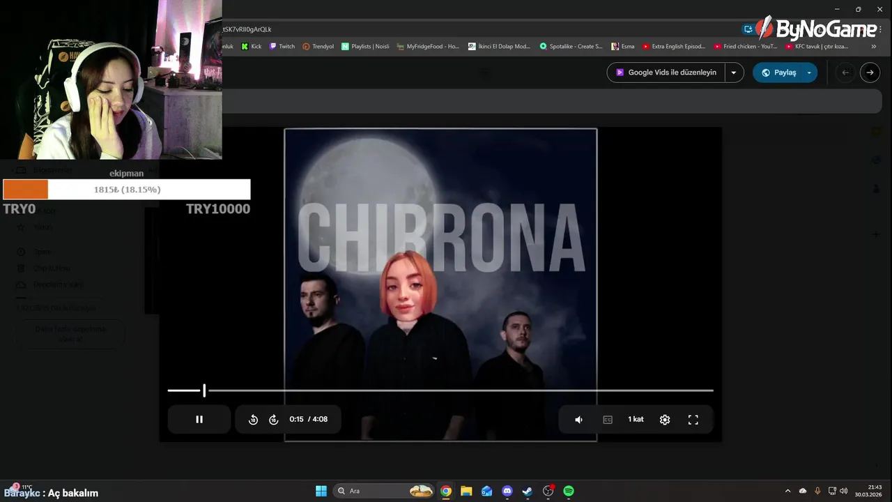Expand the Paylaş dropdown arrow
The width and height of the screenshot is (892, 502).
pyautogui.click(x=809, y=73)
